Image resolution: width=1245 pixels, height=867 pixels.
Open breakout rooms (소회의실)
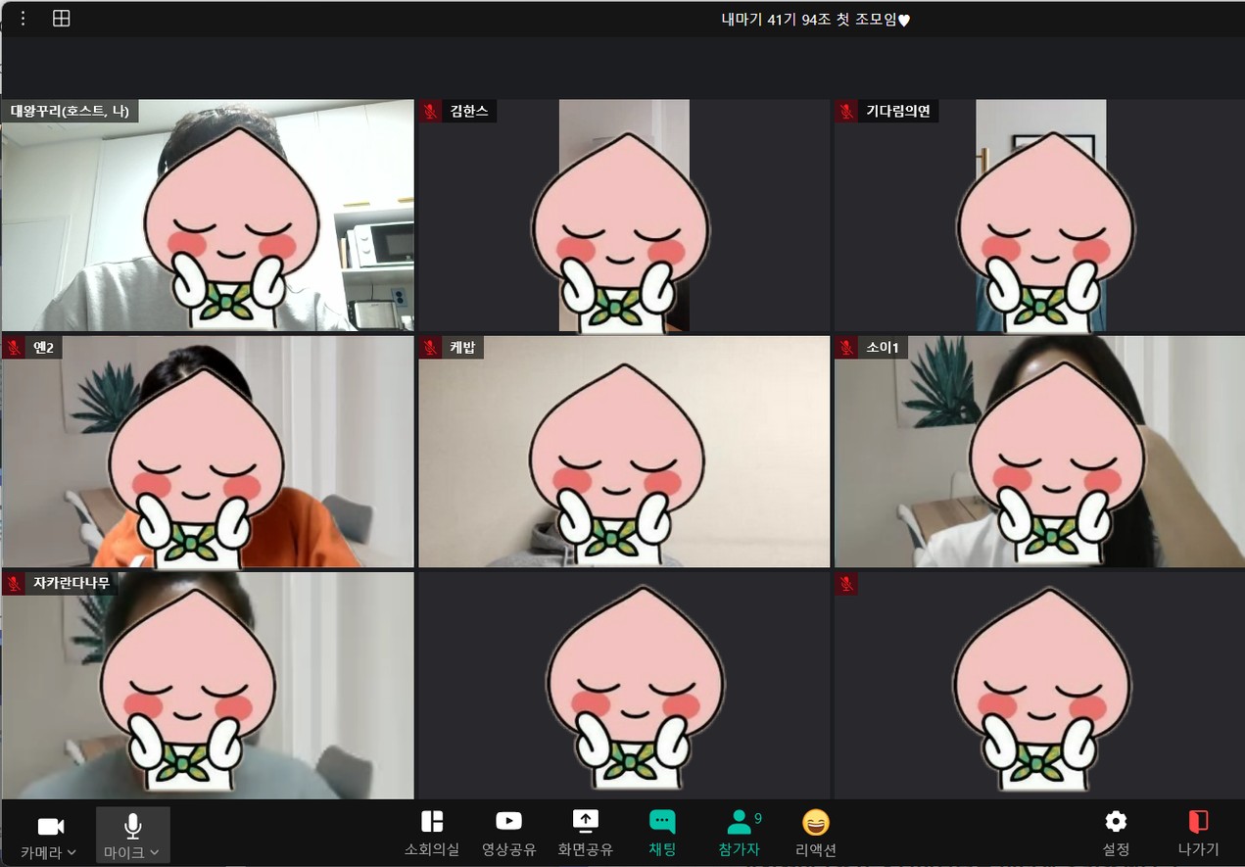pyautogui.click(x=432, y=832)
